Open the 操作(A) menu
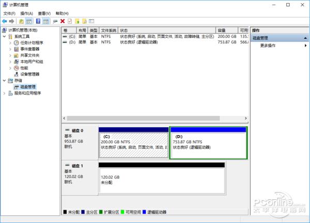 (26, 13)
